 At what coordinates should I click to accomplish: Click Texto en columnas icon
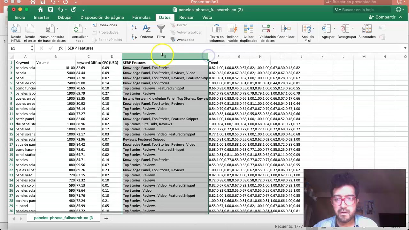[217, 29]
